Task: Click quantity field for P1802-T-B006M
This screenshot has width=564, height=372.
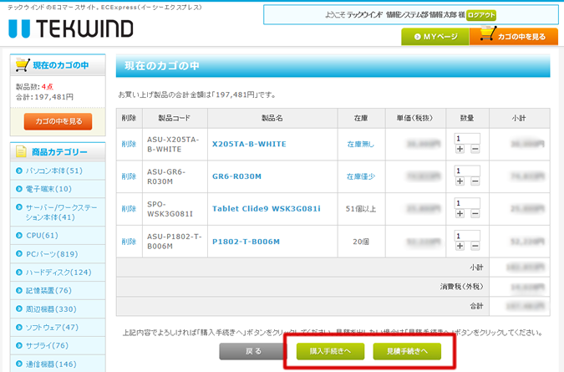Action: 467,236
